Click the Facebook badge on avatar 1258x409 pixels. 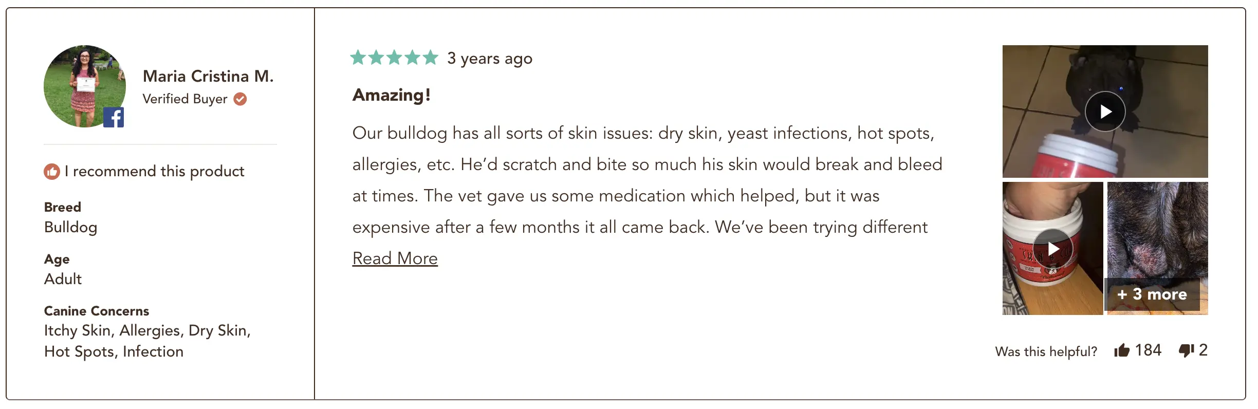click(x=114, y=117)
